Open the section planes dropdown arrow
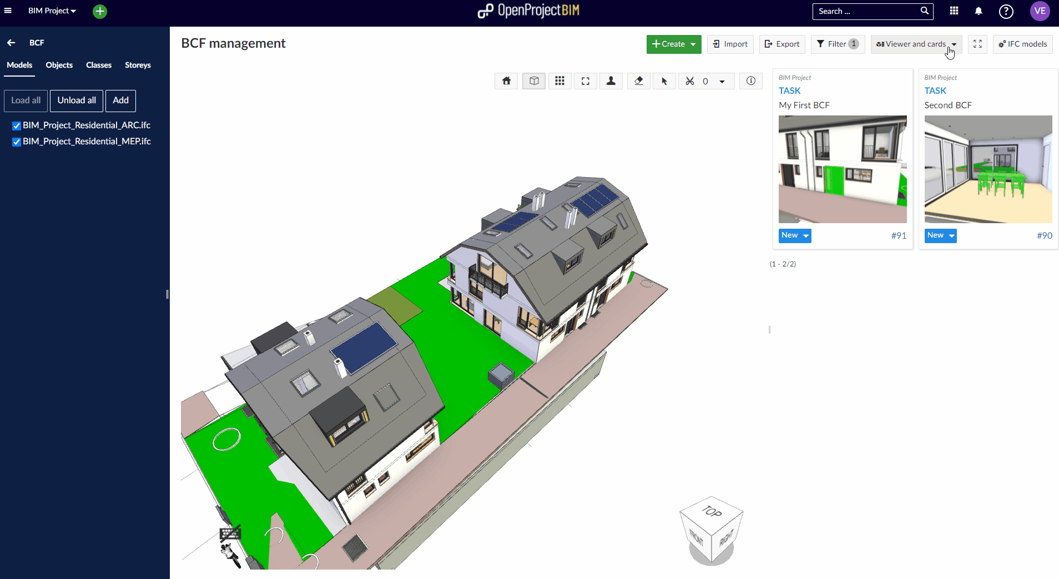1059x579 pixels. 722,82
